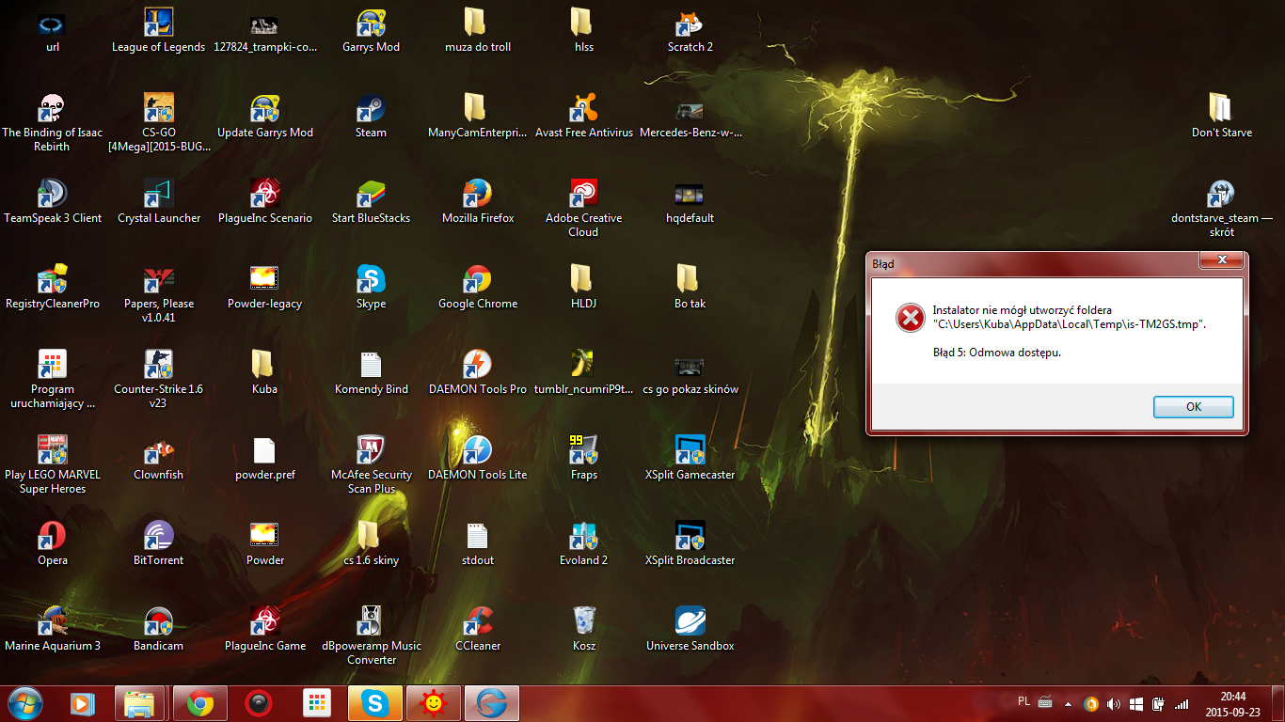This screenshot has width=1285, height=722.
Task: Select Bandicam desktop icon
Action: point(158,629)
